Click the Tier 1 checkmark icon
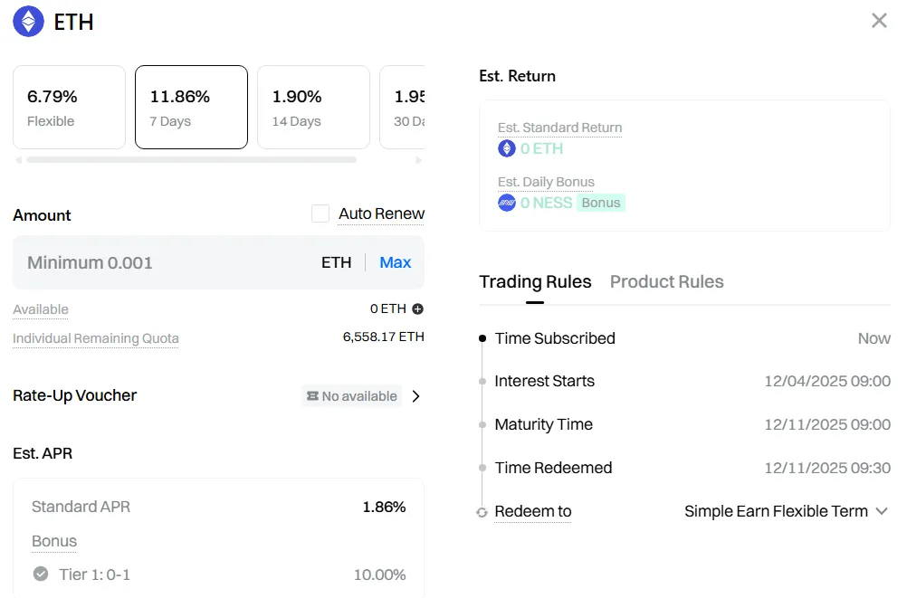907x598 pixels. (x=41, y=574)
